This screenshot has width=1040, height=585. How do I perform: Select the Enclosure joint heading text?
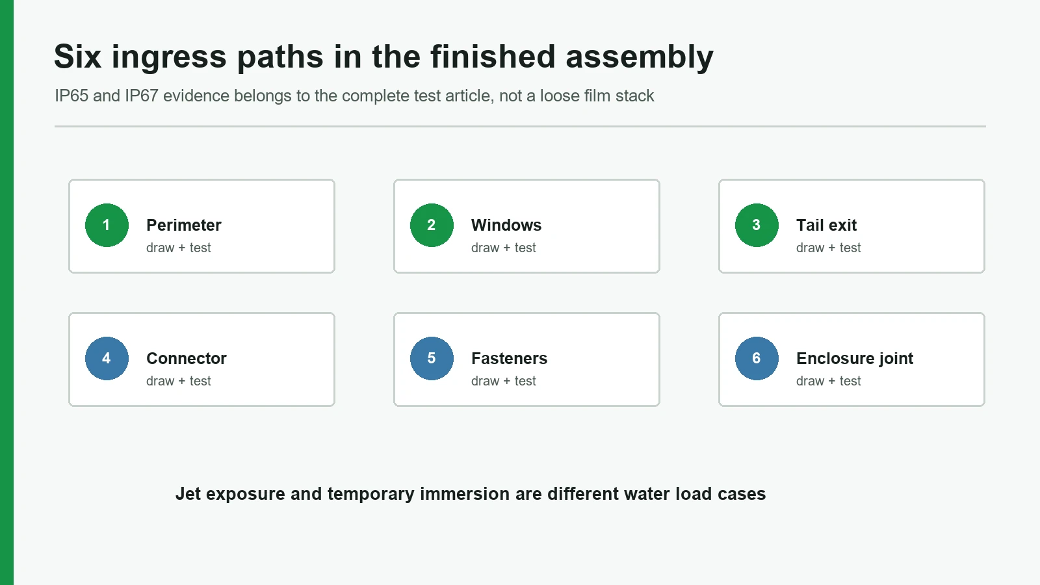(855, 358)
